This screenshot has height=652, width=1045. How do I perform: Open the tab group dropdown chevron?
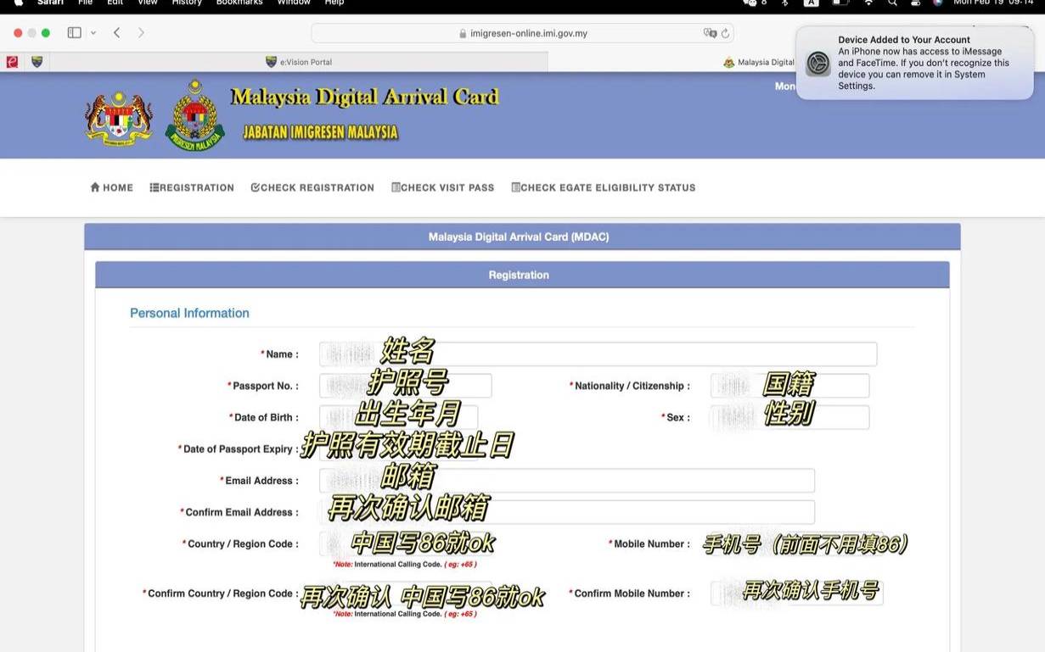click(93, 33)
